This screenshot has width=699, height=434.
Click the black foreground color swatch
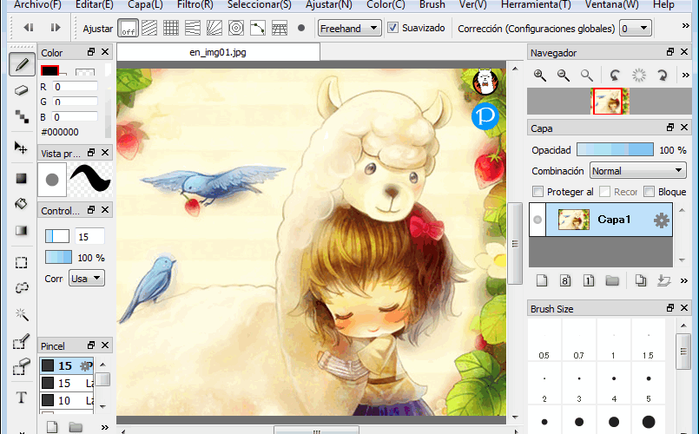(x=49, y=71)
